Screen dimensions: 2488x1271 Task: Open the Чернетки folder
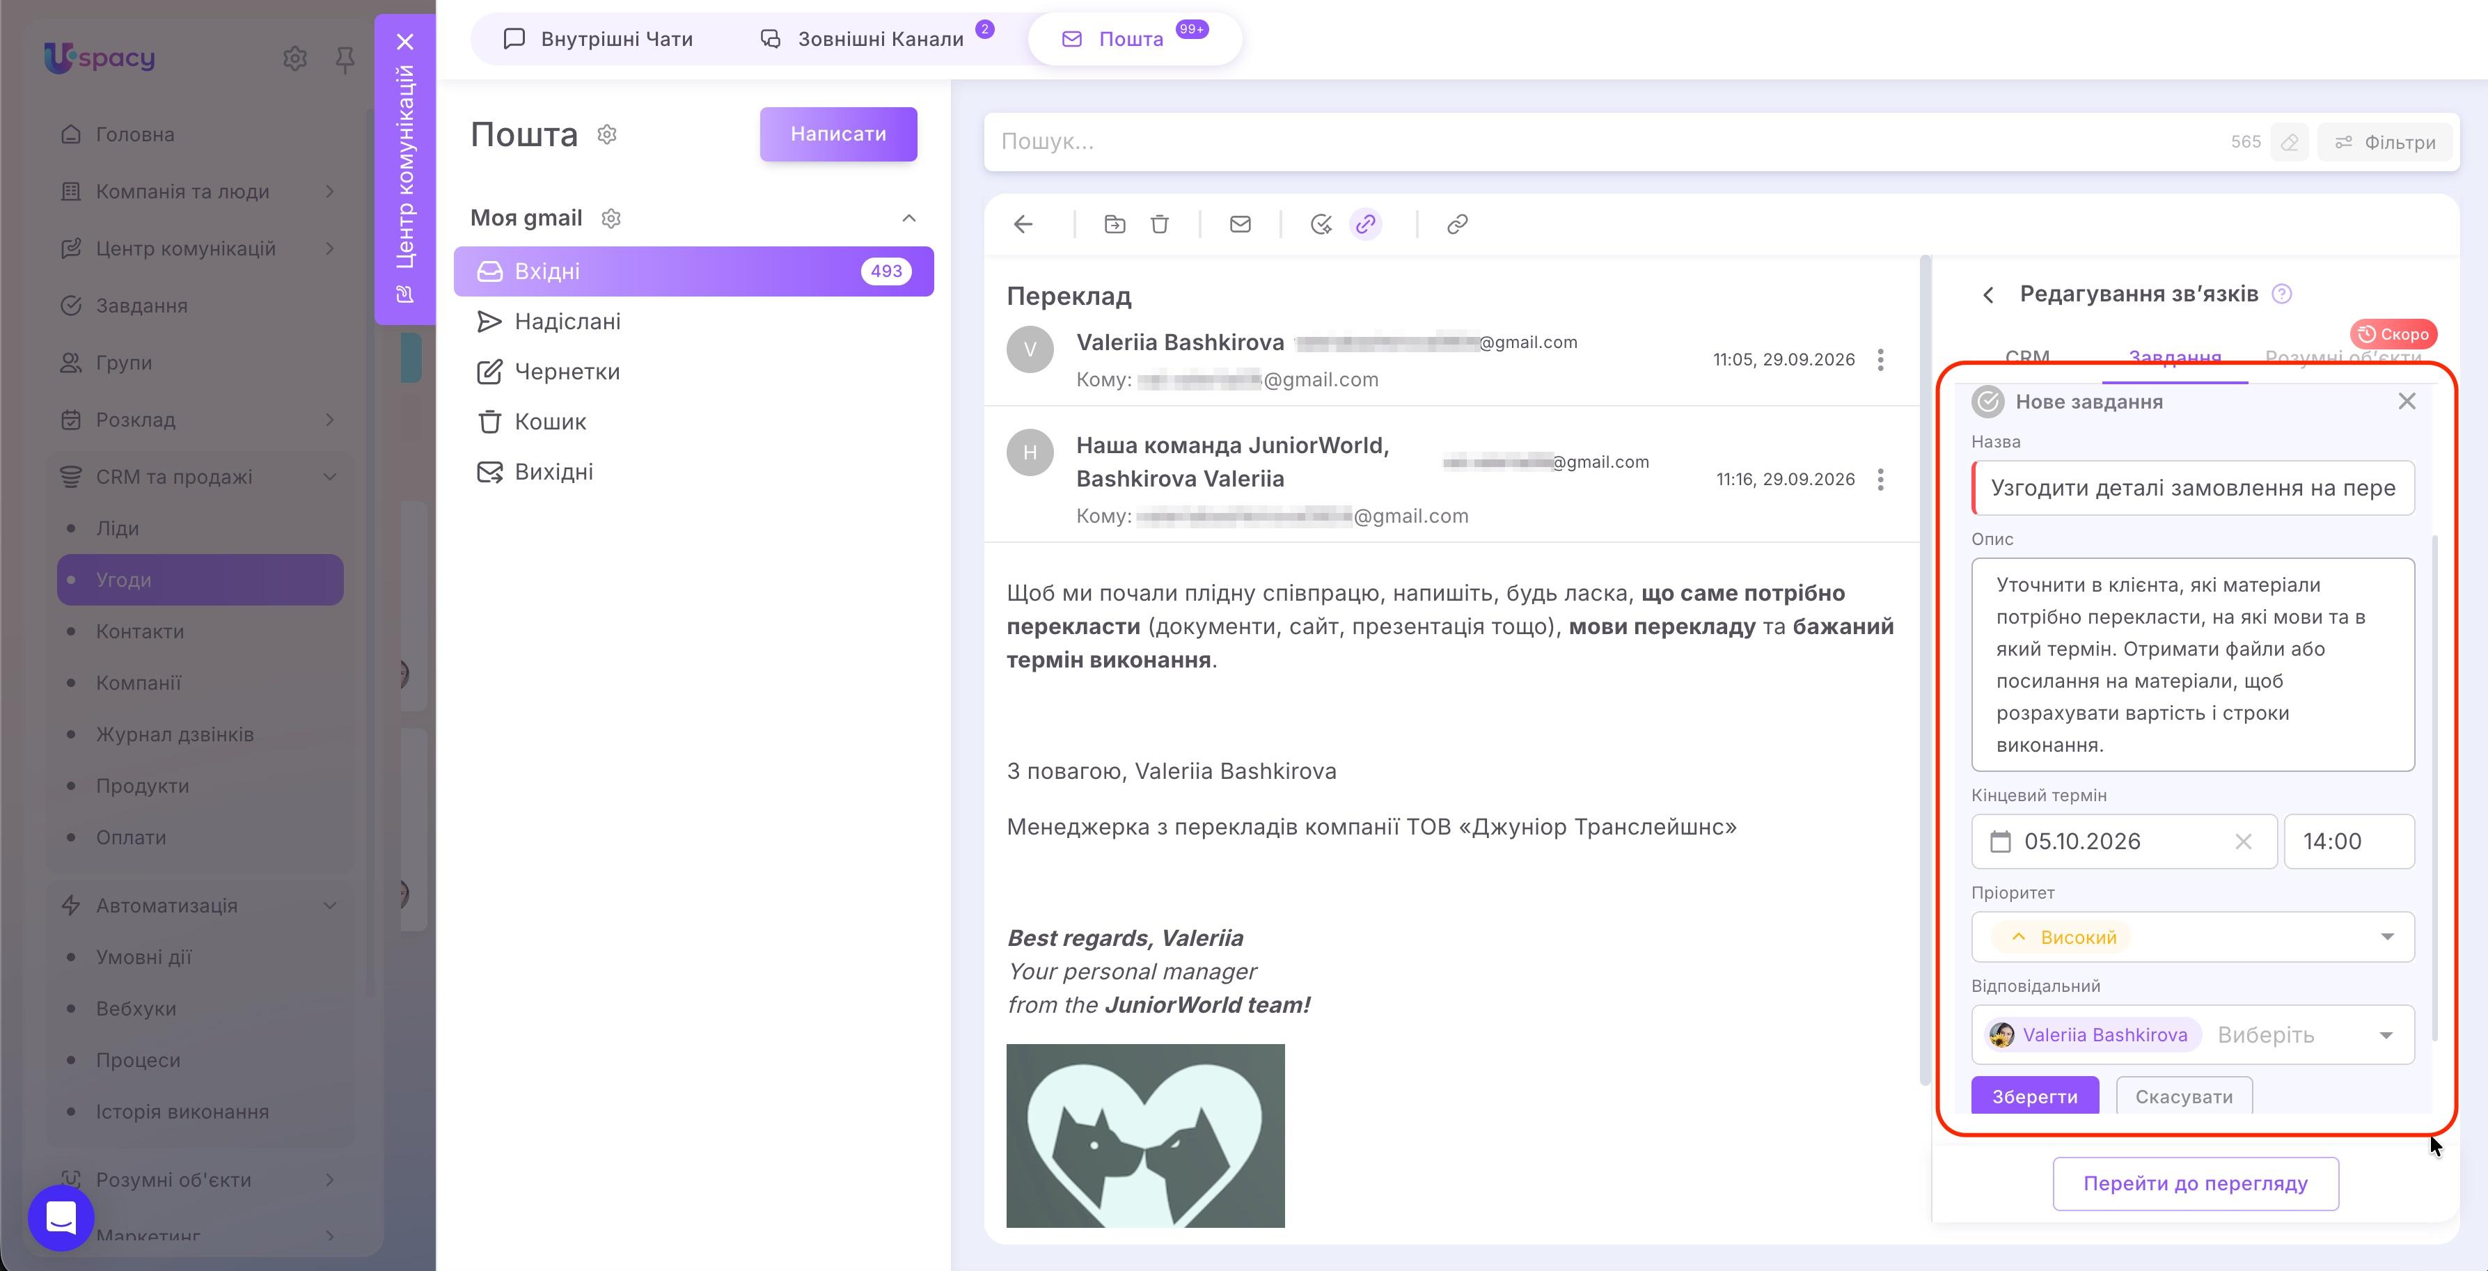693,372
